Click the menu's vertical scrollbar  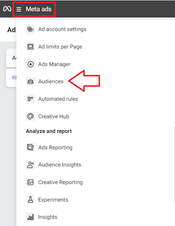(x=174, y=165)
